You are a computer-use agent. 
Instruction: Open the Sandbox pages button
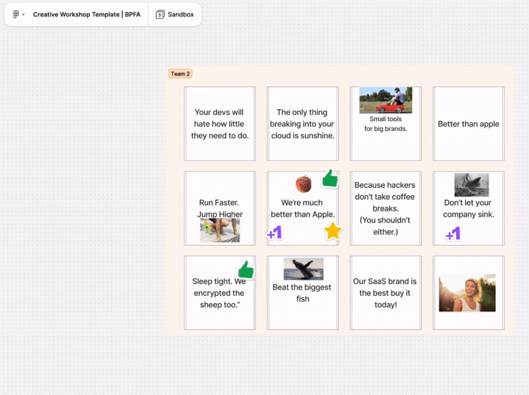point(175,15)
